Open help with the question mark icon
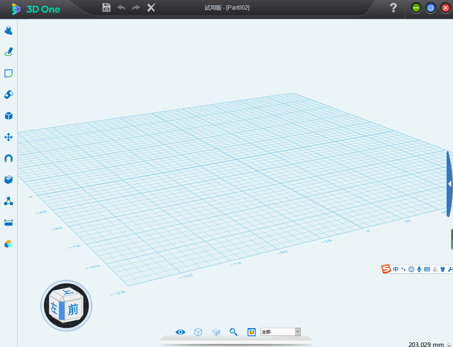Screen dimensions: 453x347 point(393,7)
